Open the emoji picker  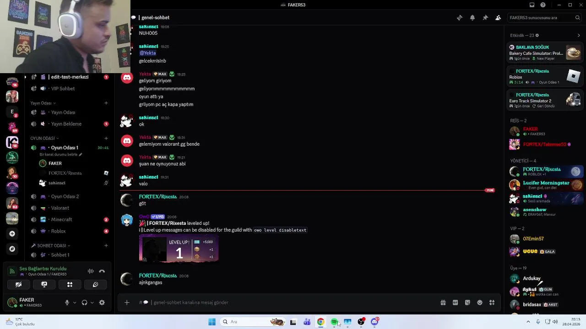[x=480, y=302]
